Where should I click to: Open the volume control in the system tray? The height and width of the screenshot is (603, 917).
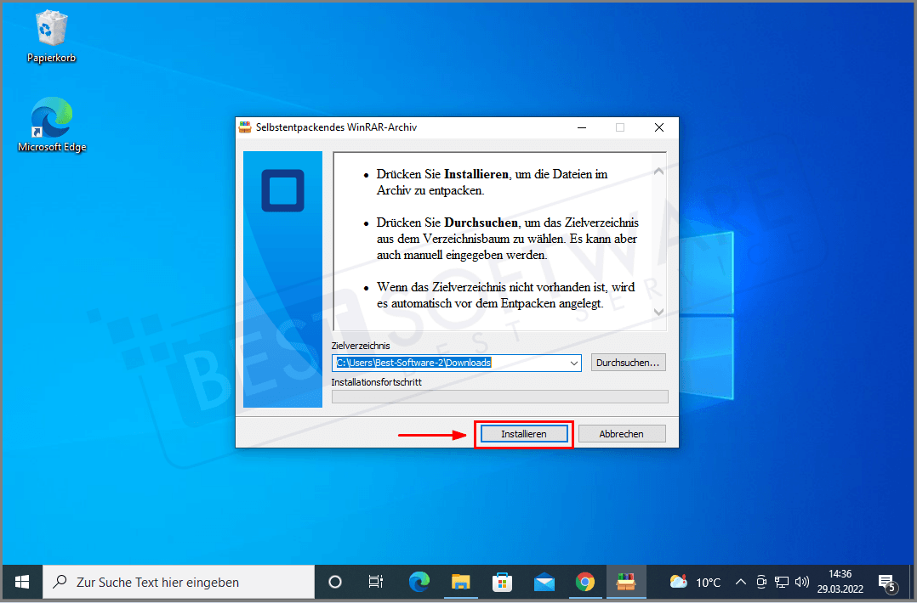coord(801,582)
